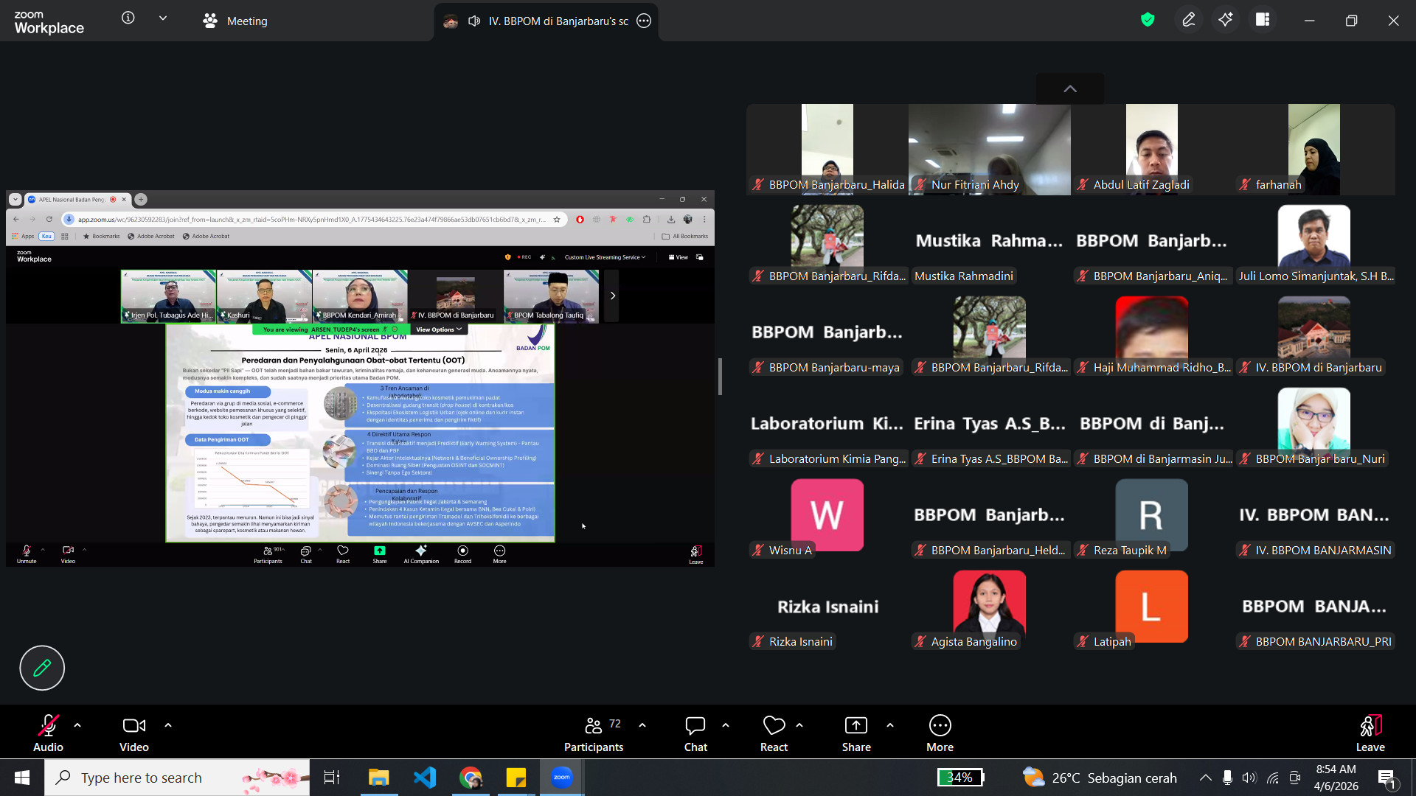
Task: Open the Chat panel
Action: 695,734
